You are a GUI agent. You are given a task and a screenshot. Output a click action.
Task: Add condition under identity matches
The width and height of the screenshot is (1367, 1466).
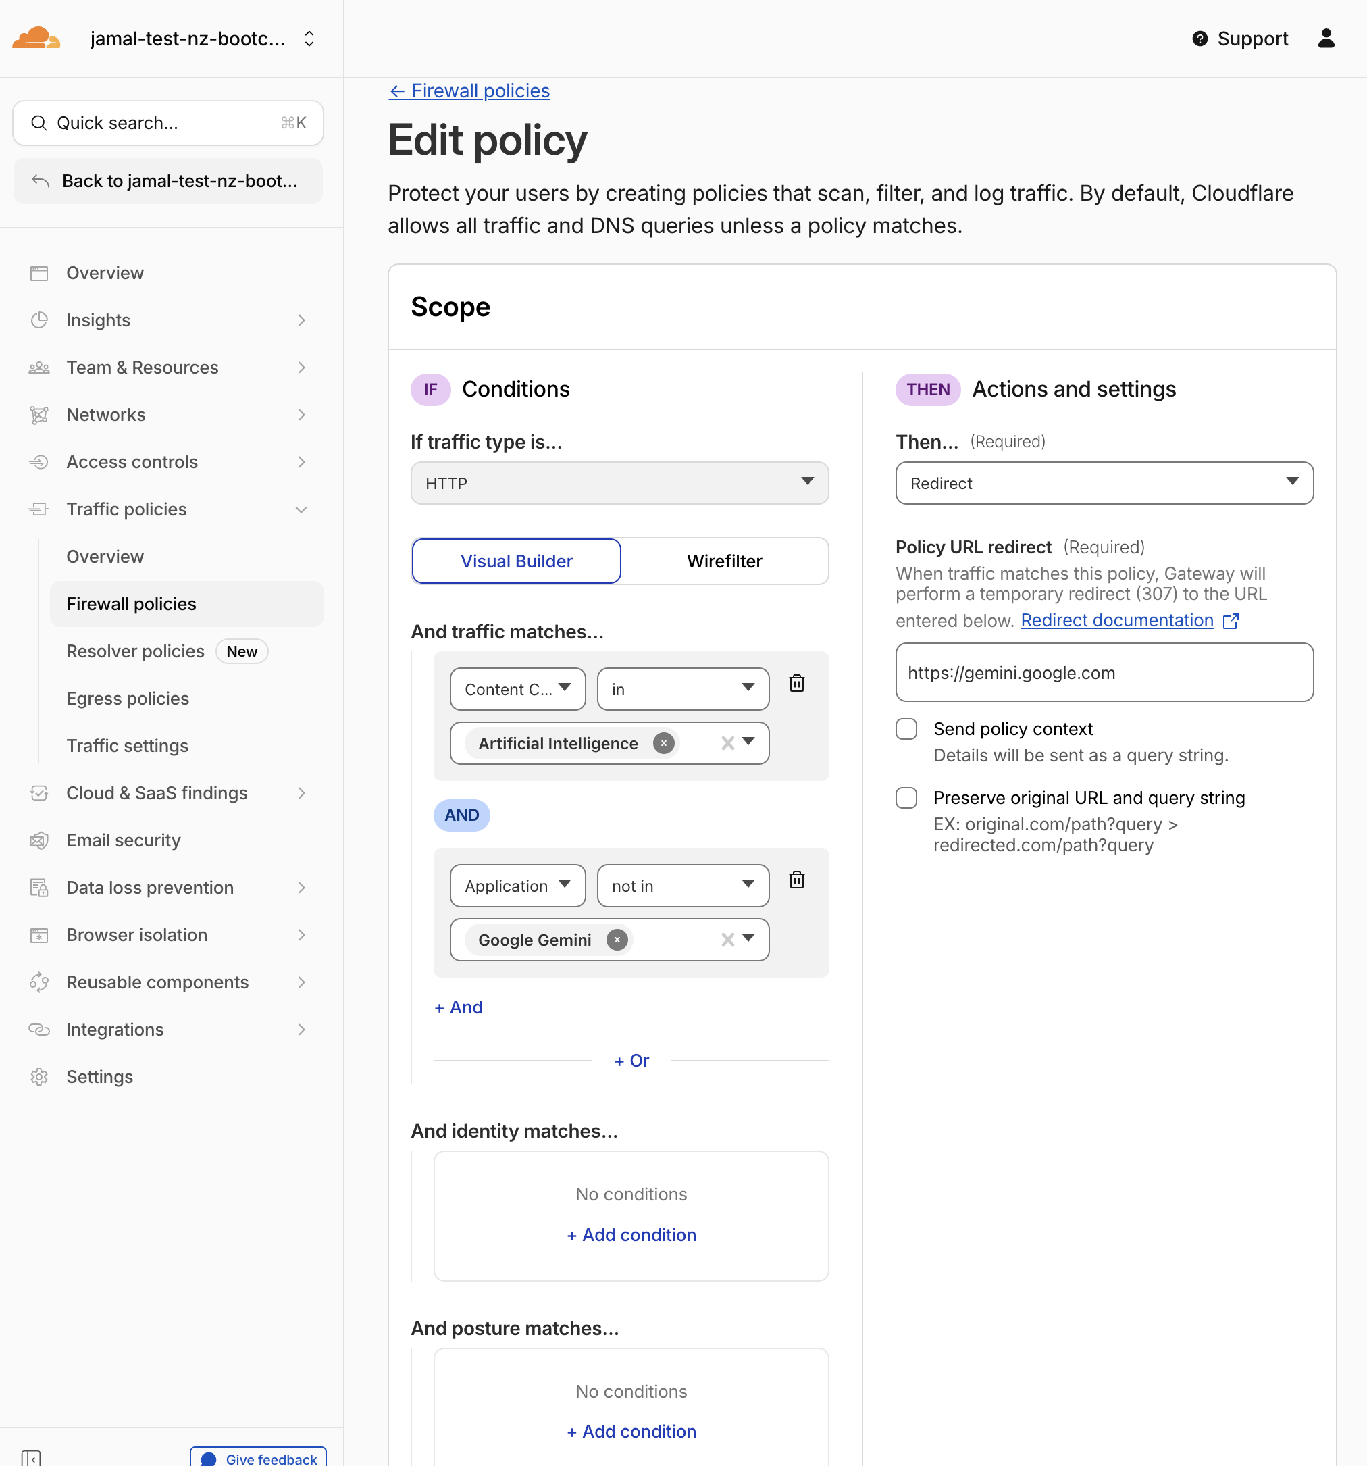click(x=631, y=1234)
